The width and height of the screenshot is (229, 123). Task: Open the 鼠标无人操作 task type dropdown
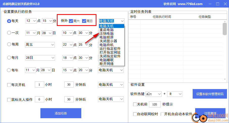tap(111, 99)
